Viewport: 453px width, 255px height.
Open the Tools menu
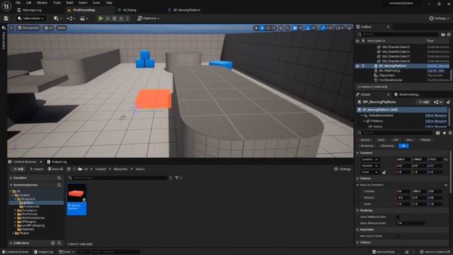[x=57, y=3]
